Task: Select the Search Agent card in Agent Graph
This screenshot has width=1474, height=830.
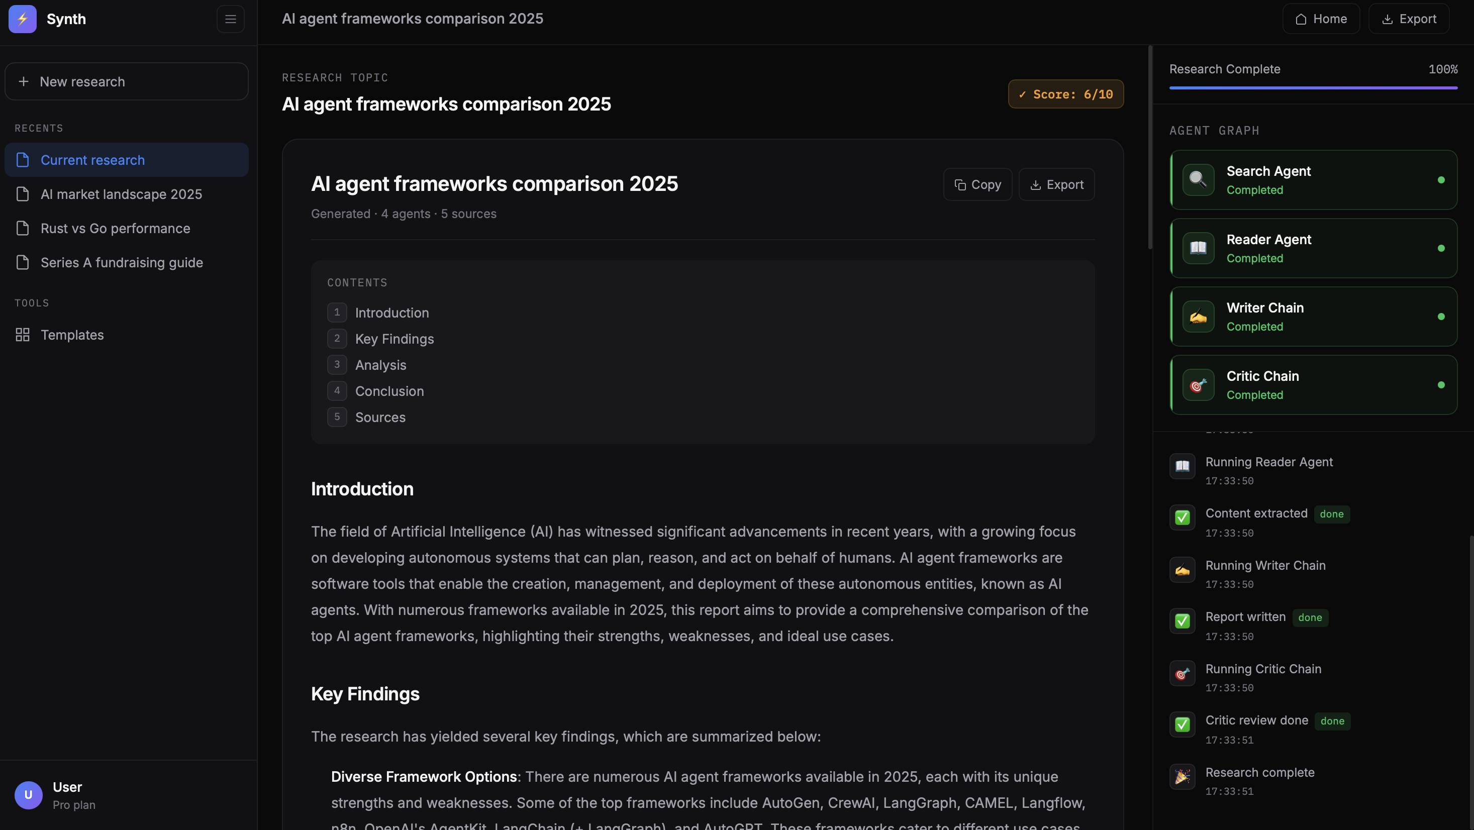Action: coord(1313,179)
